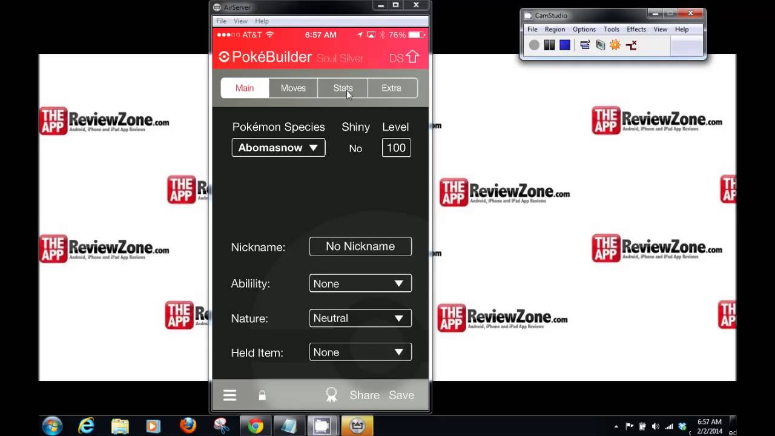Tap the Share button
Viewport: 775px width, 436px height.
coord(364,395)
